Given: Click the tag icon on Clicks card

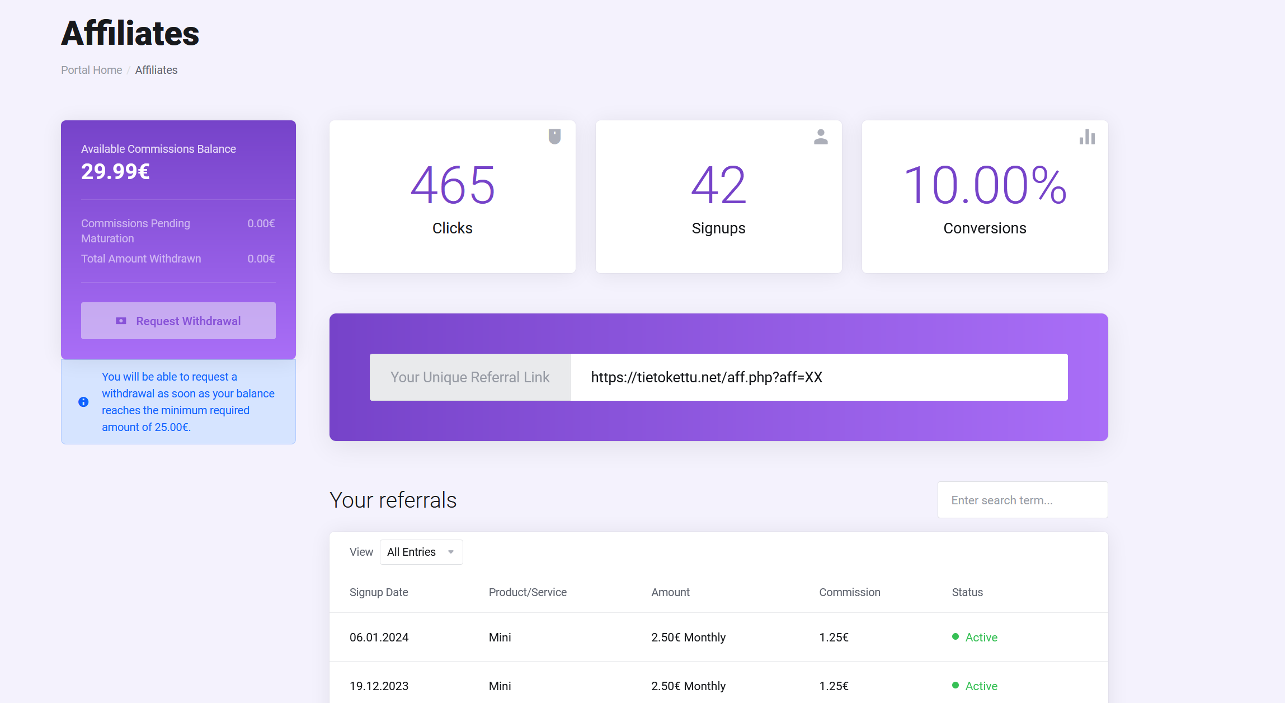Looking at the screenshot, I should pos(554,137).
